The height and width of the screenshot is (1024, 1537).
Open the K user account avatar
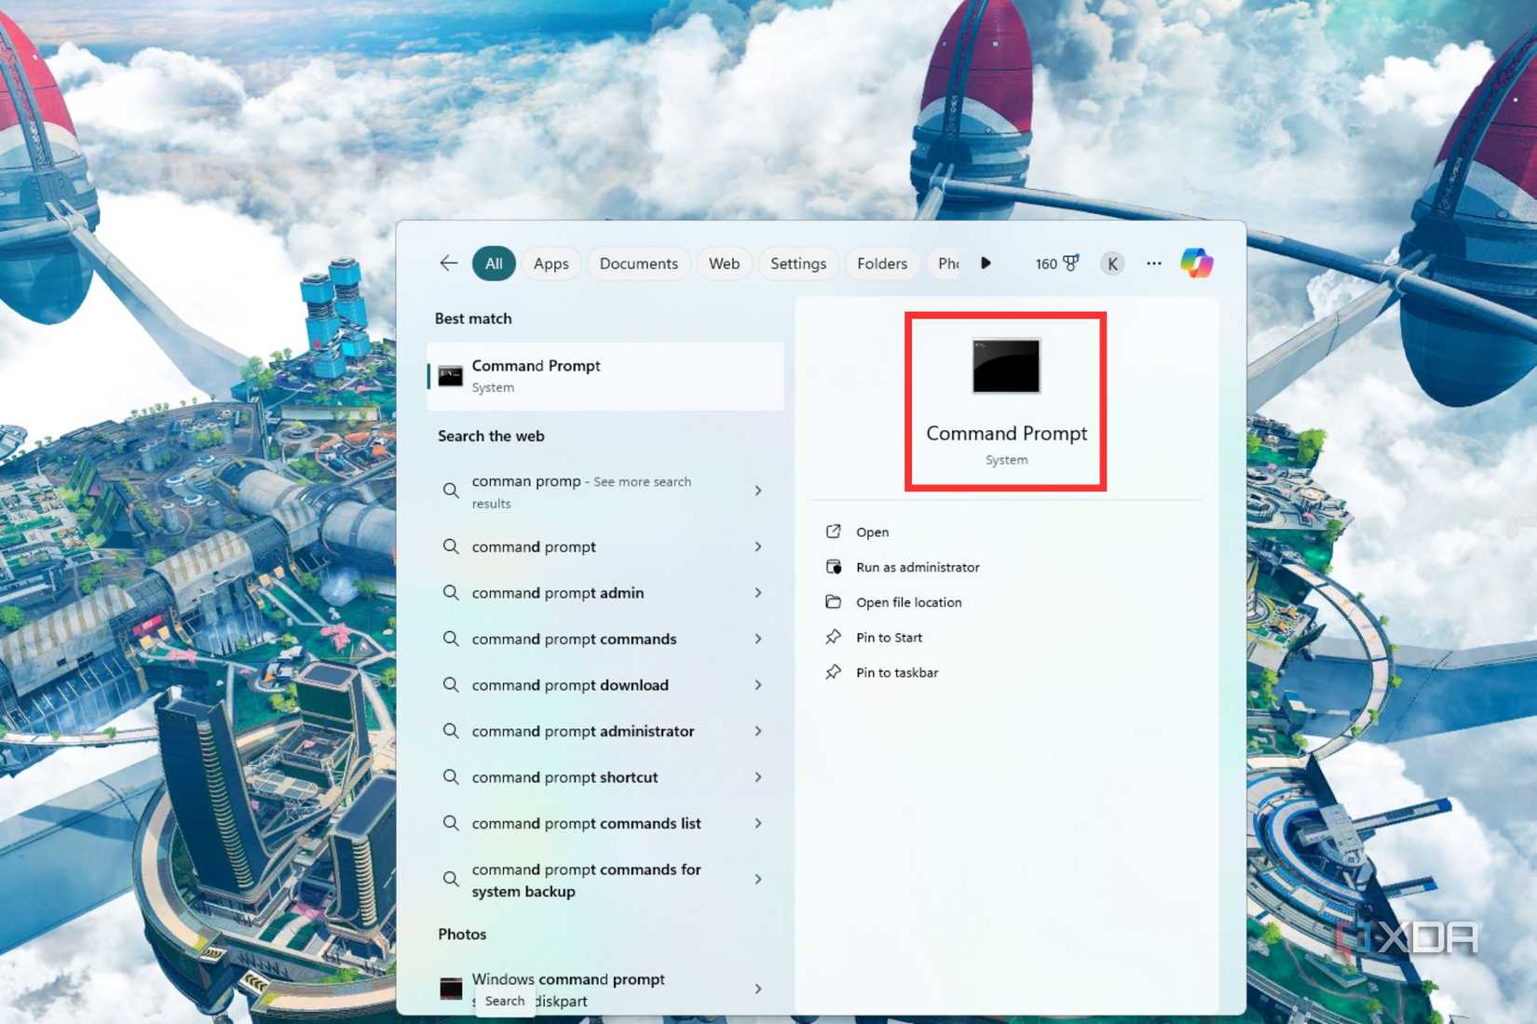tap(1112, 264)
